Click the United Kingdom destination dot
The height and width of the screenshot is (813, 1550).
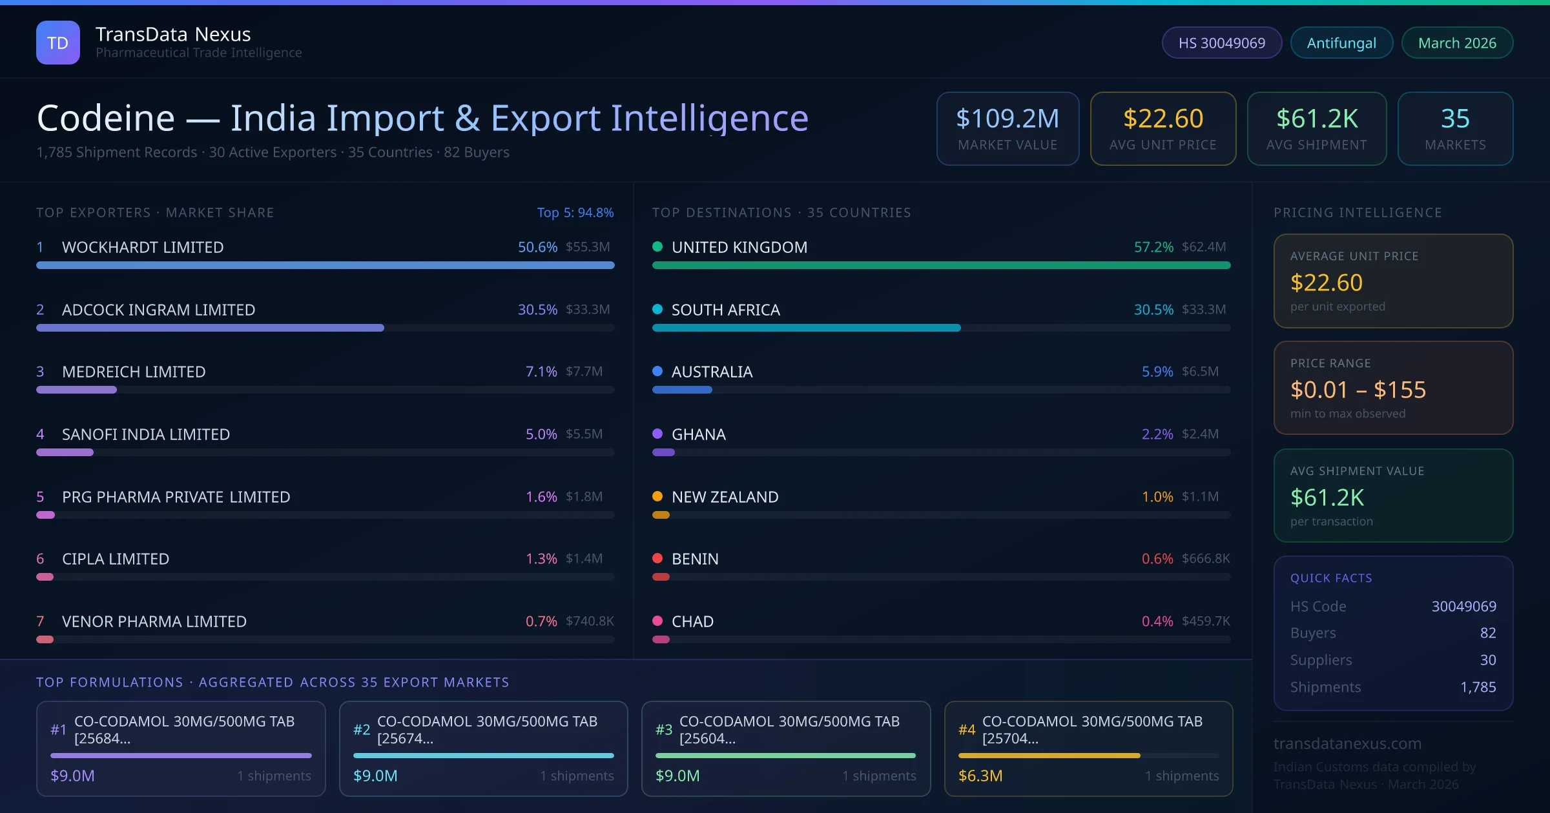(x=657, y=246)
